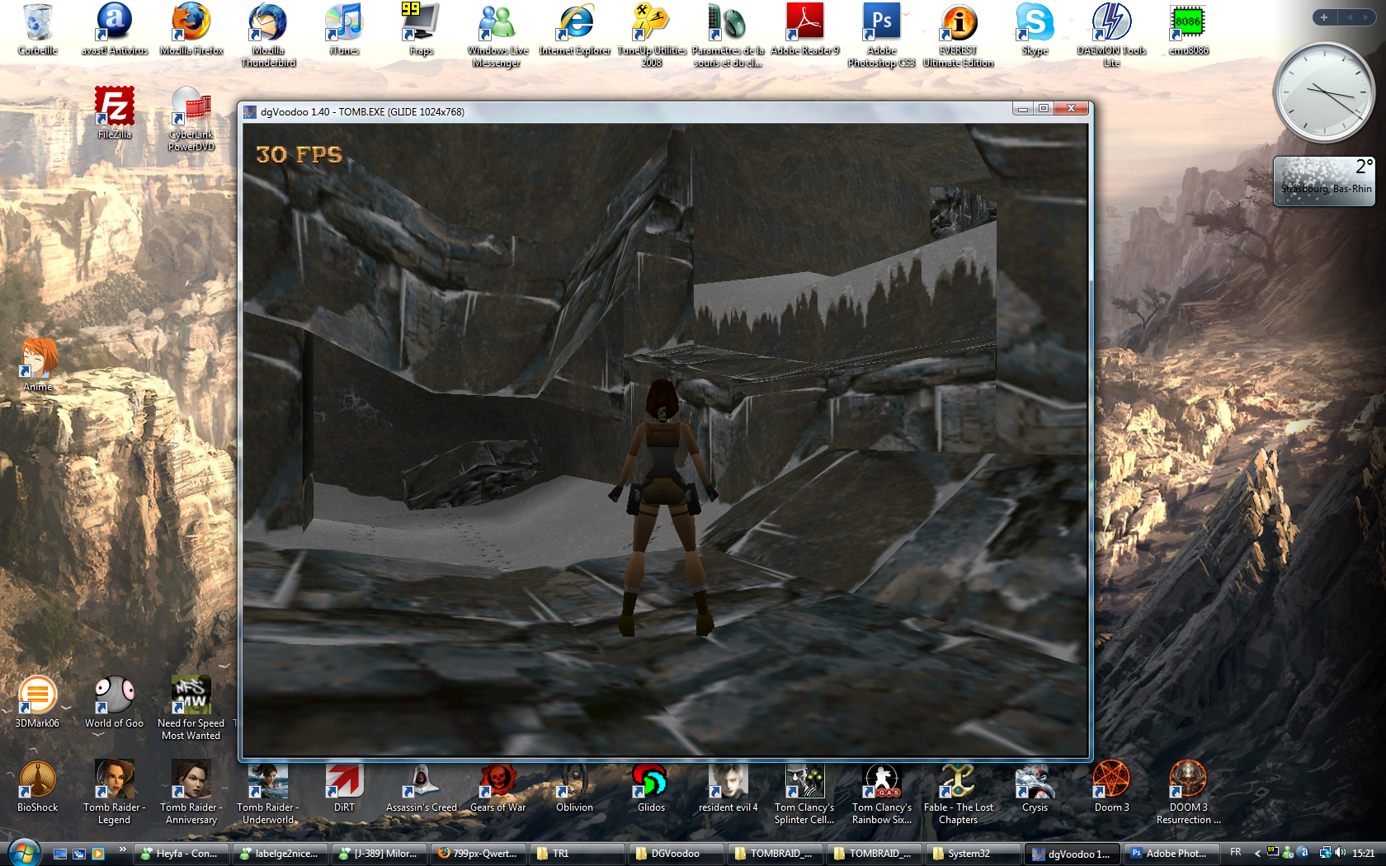Image resolution: width=1386 pixels, height=866 pixels.
Task: Open the FR language indicator
Action: (1235, 853)
